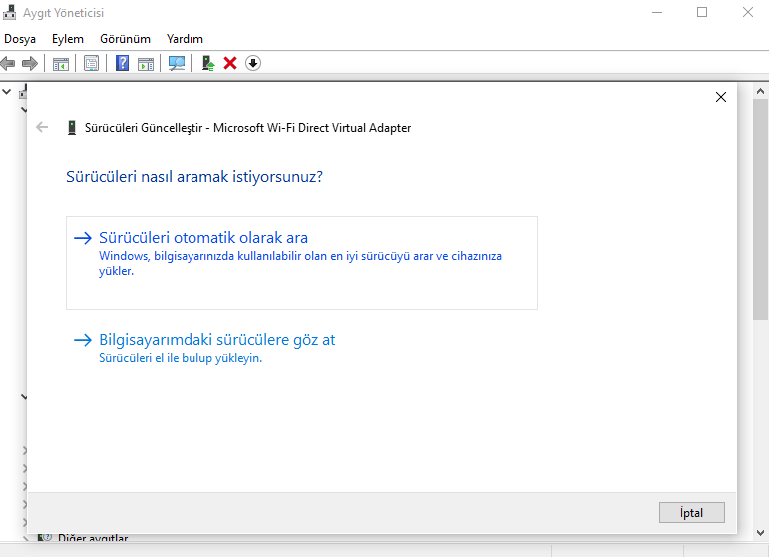Toggle the action pane toolbar icon
This screenshot has width=769, height=557.
click(x=146, y=63)
